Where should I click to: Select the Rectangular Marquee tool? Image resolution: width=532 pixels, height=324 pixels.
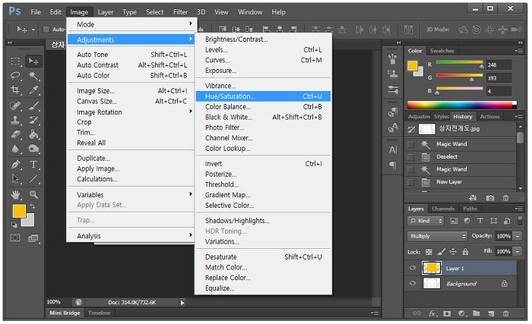[15, 61]
